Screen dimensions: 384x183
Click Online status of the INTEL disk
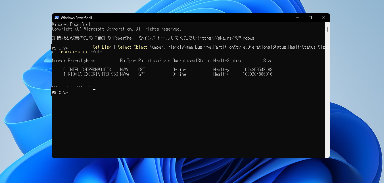coord(179,70)
